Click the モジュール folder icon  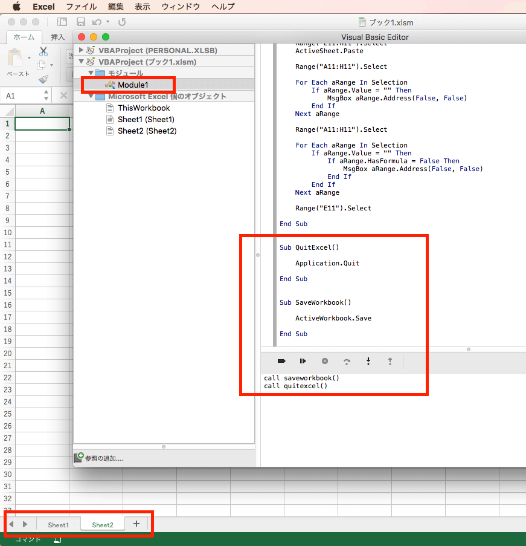click(100, 73)
